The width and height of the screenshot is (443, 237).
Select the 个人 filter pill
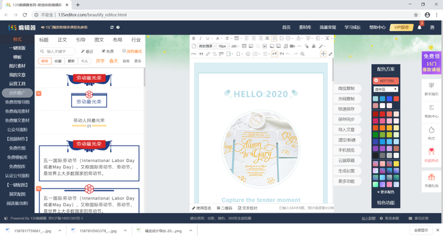(84, 61)
